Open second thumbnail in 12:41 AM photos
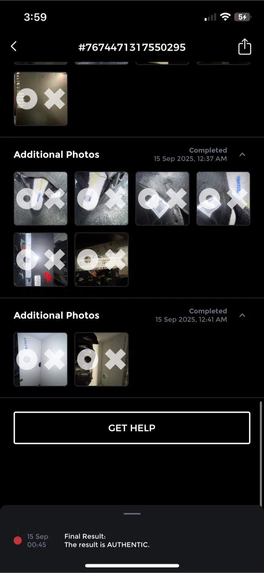The image size is (264, 573). click(102, 359)
